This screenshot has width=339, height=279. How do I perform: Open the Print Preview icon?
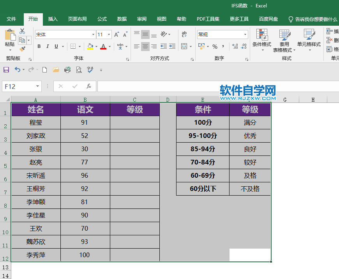coord(78,69)
